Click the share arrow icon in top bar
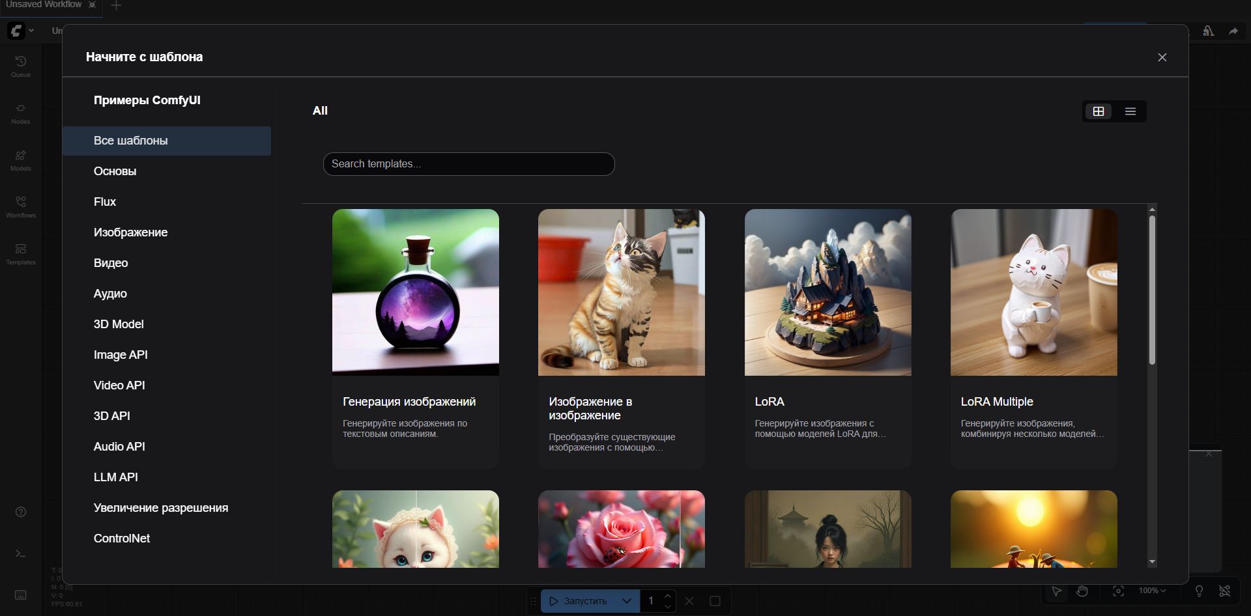 click(1233, 31)
